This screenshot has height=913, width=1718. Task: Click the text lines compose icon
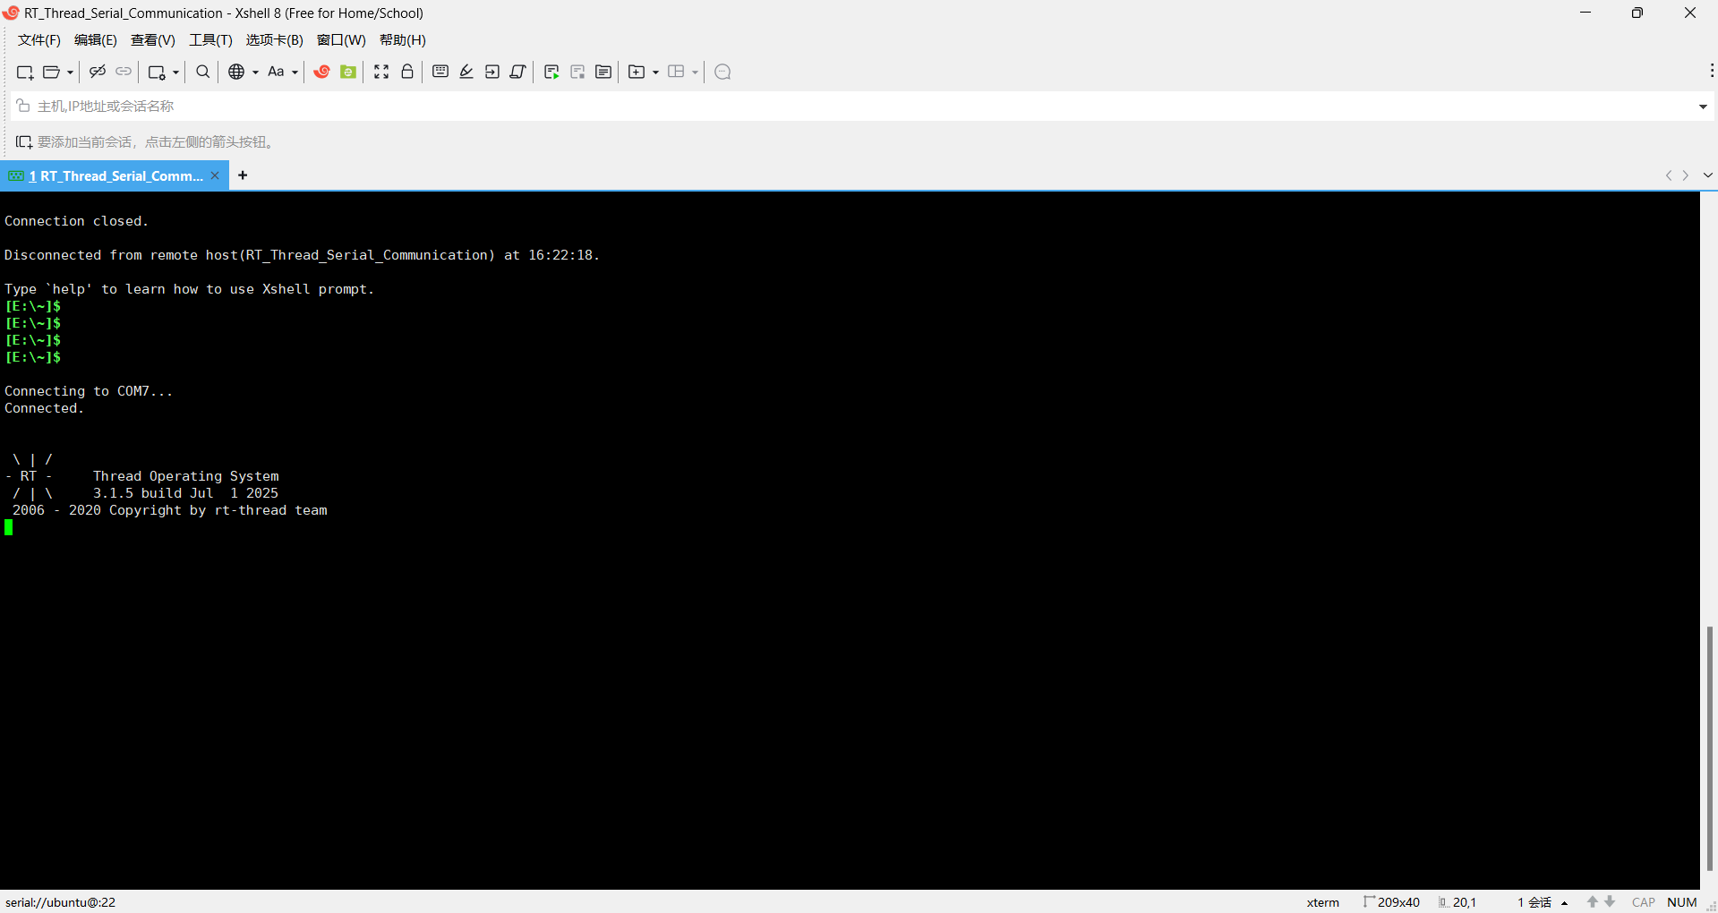(x=603, y=72)
